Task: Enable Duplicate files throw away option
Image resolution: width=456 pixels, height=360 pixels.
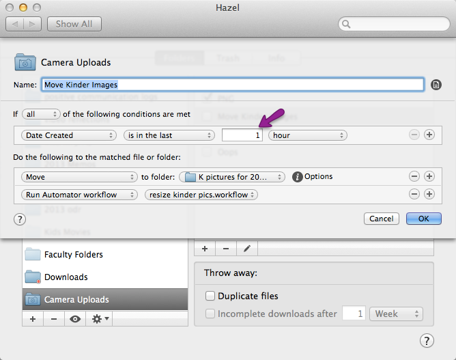Action: point(210,296)
